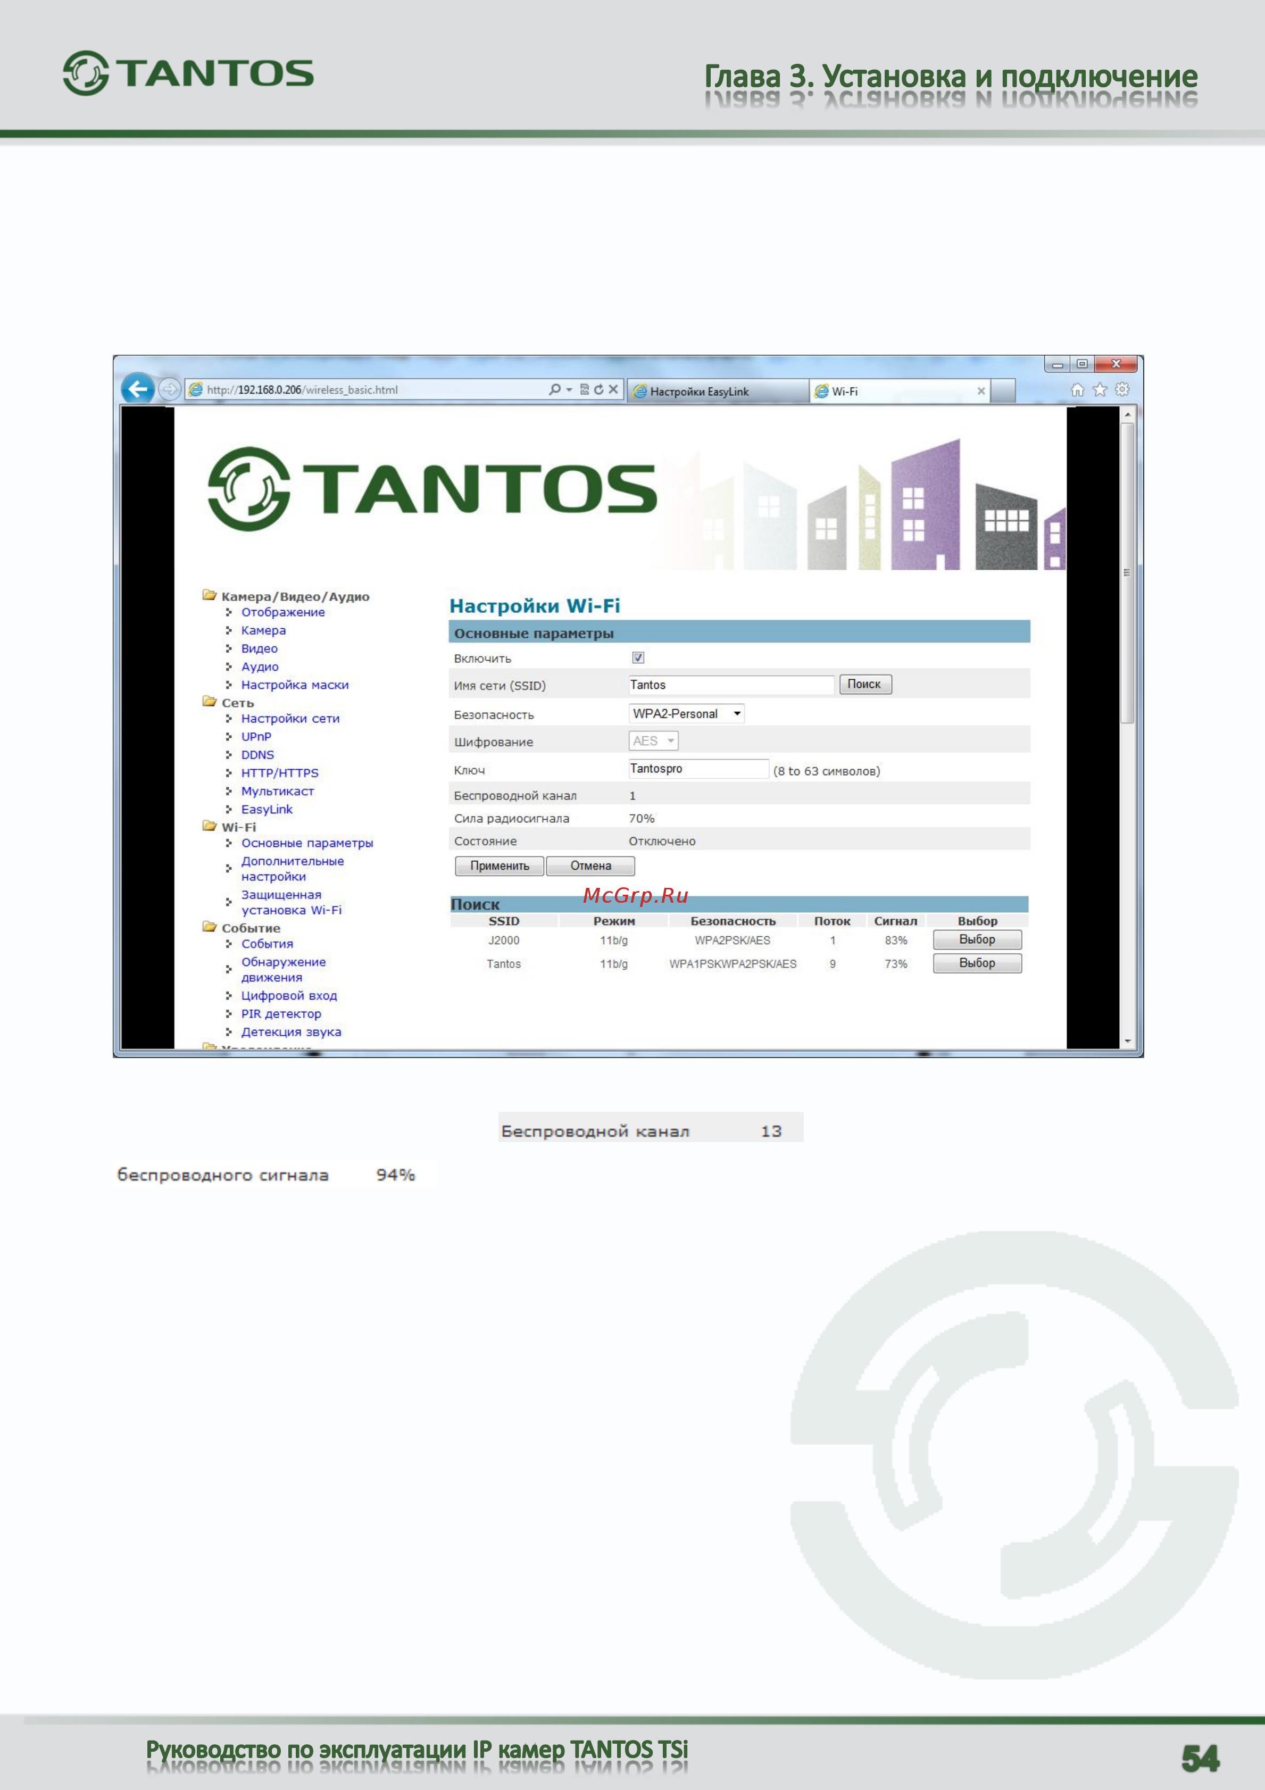Click Выбор button for J2000 network
Image resolution: width=1265 pixels, height=1790 pixels.
pyautogui.click(x=977, y=939)
